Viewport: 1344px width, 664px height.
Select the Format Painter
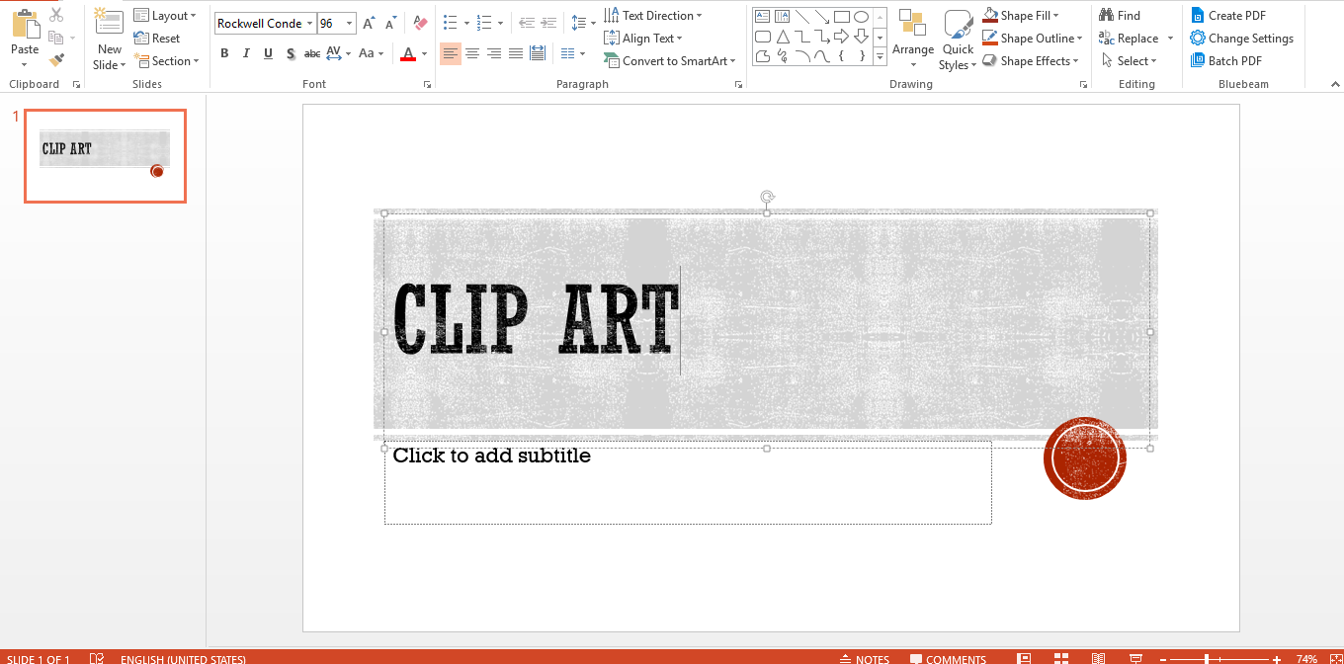(57, 59)
